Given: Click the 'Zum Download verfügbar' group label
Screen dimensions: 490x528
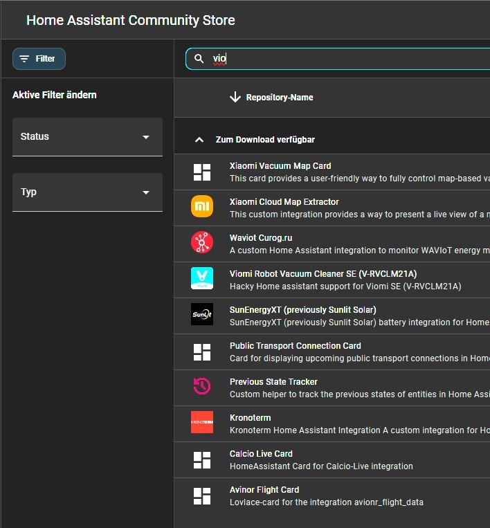Looking at the screenshot, I should pos(265,140).
